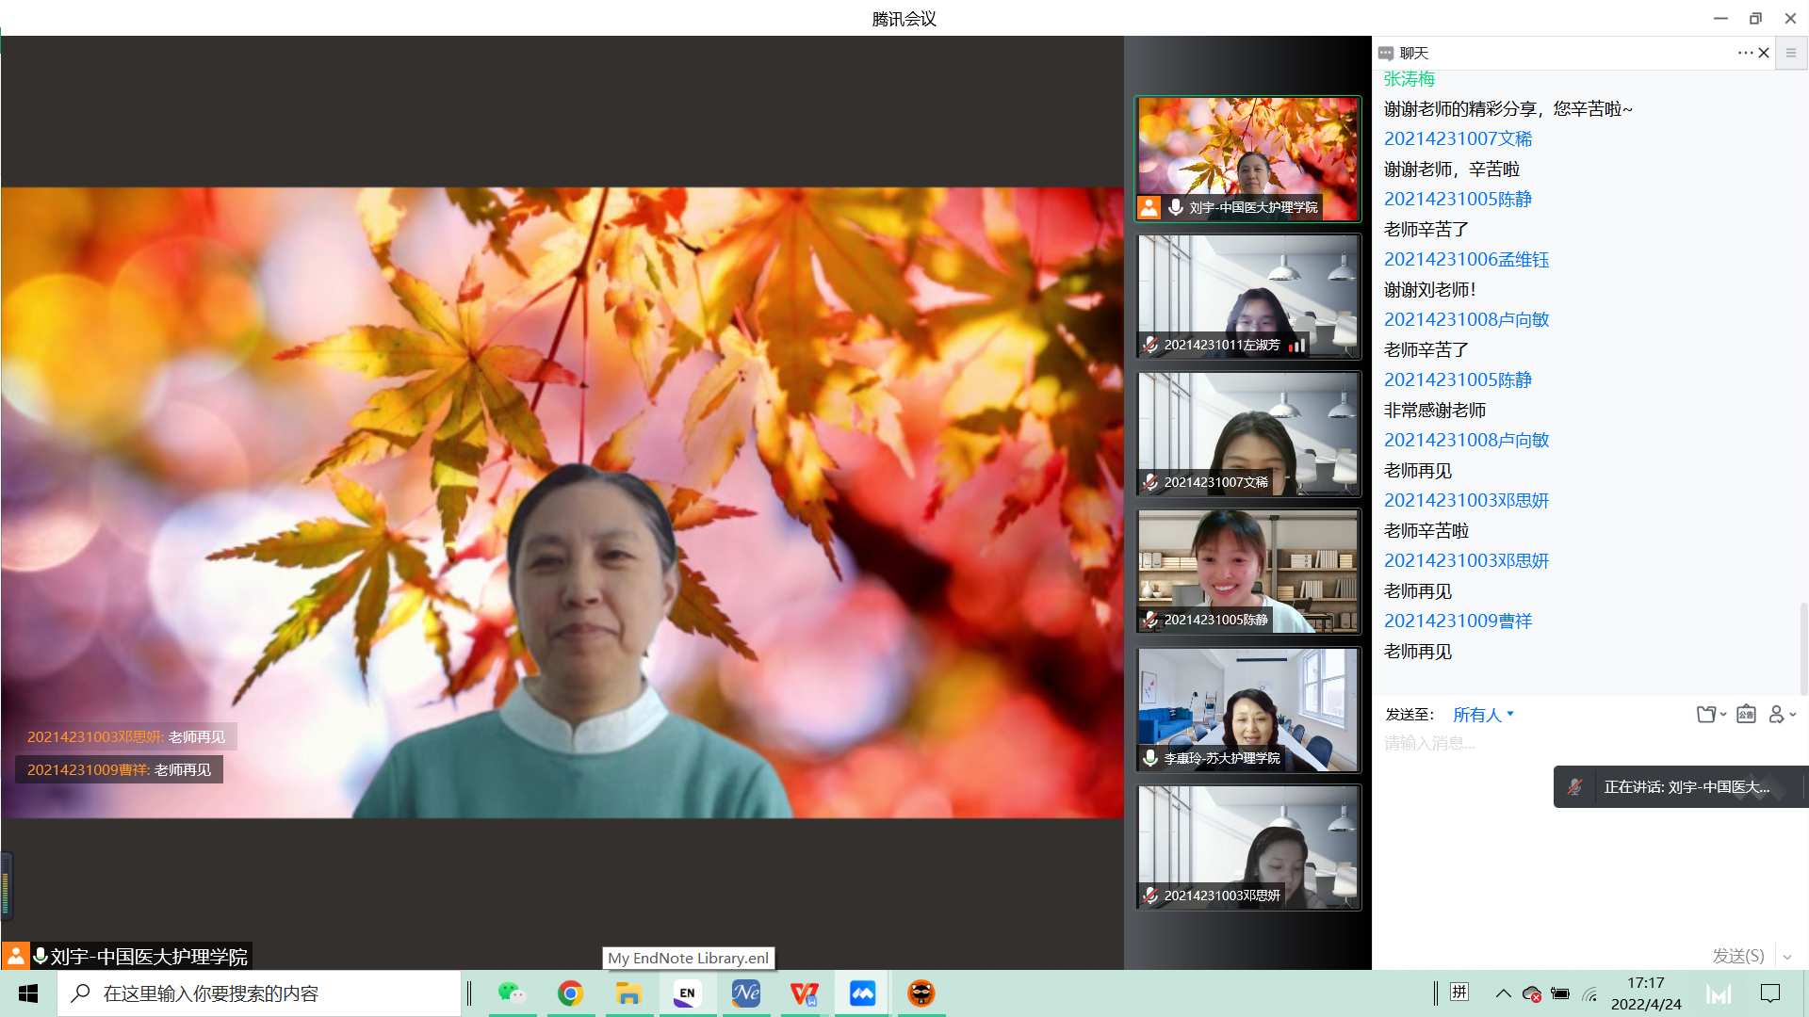Click the host icon on 刘宇 thumbnail
This screenshot has width=1809, height=1017.
[1149, 207]
